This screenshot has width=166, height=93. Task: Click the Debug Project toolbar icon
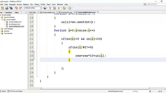64,8
